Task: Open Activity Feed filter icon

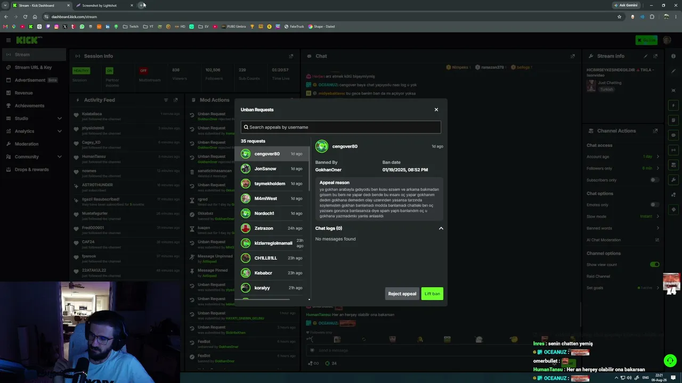Action: click(x=166, y=100)
